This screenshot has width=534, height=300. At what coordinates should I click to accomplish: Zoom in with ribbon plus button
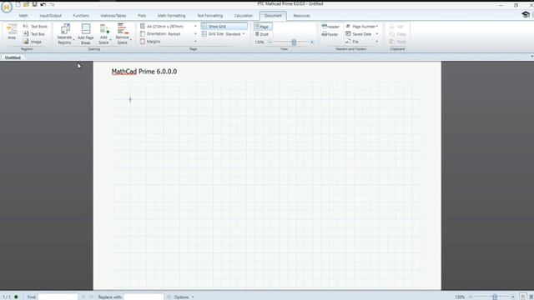click(312, 42)
